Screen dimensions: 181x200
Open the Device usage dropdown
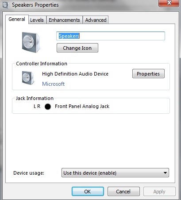click(x=115, y=173)
